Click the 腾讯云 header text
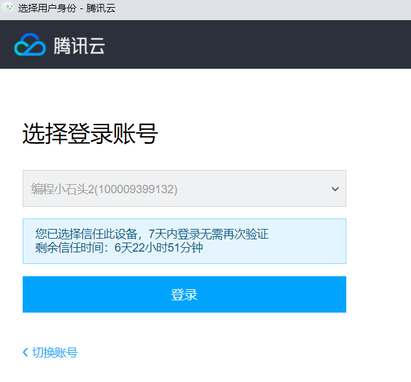This screenshot has height=382, width=411. [x=80, y=45]
